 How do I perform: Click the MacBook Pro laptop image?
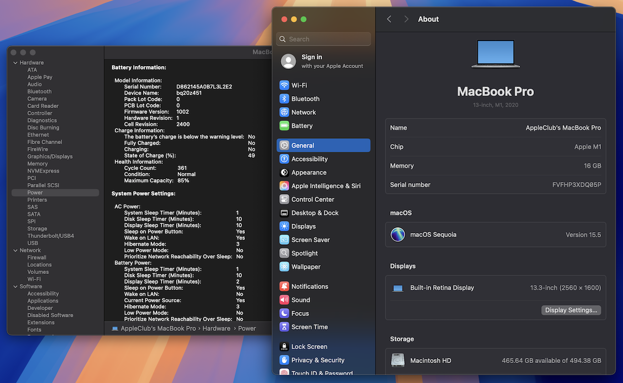pyautogui.click(x=495, y=54)
